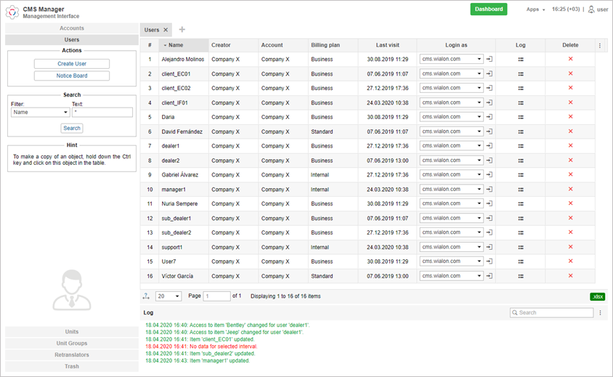Open Dashboard

489,9
